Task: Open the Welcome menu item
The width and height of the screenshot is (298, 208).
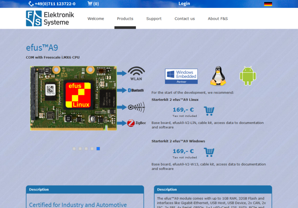Action: [96, 19]
